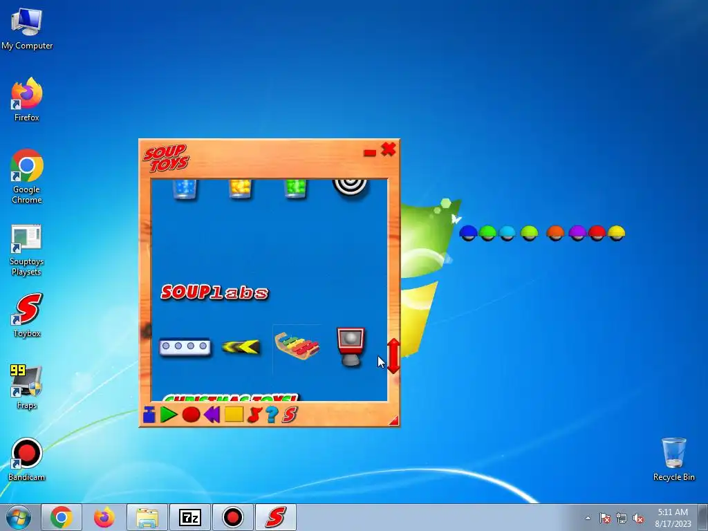Click the purple rewind arrows button

212,415
